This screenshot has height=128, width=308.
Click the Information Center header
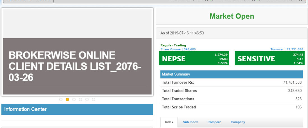click(77, 109)
